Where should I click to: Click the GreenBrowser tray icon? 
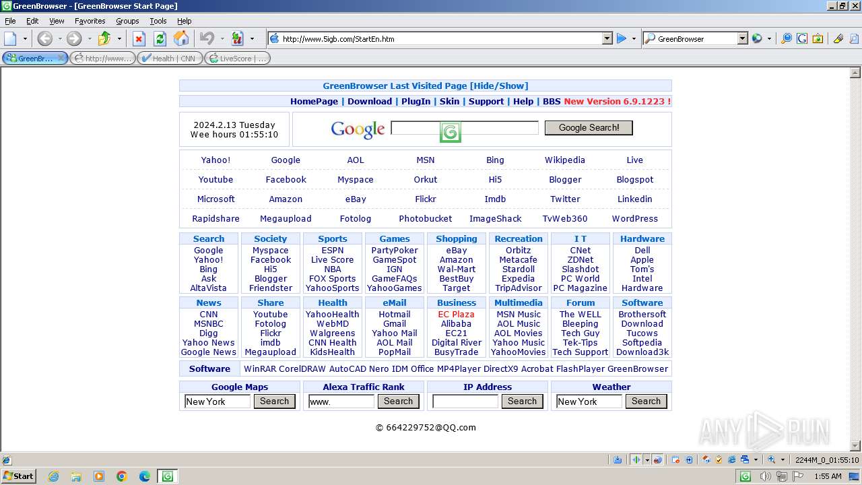click(x=745, y=476)
